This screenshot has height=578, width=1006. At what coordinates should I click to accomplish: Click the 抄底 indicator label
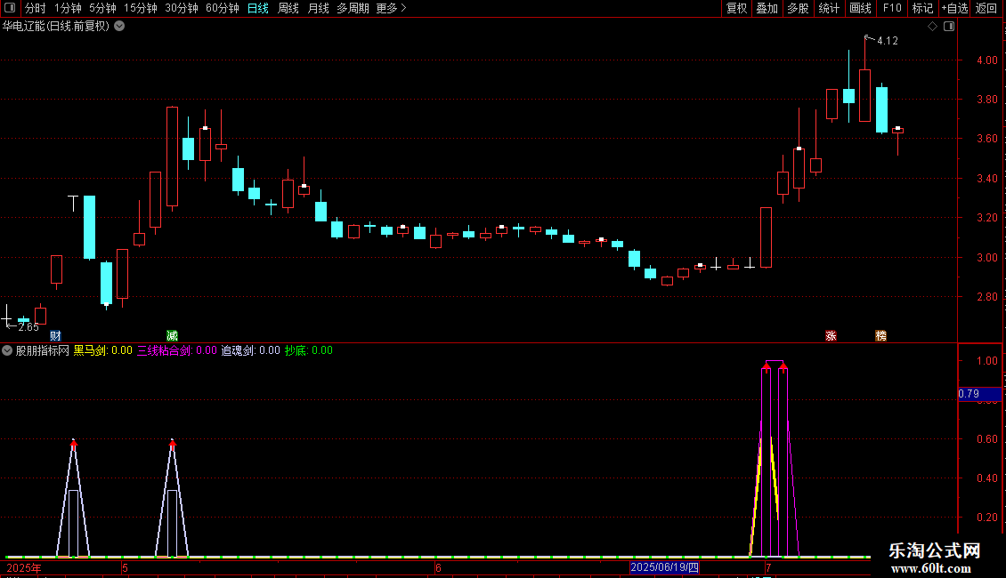tap(309, 350)
